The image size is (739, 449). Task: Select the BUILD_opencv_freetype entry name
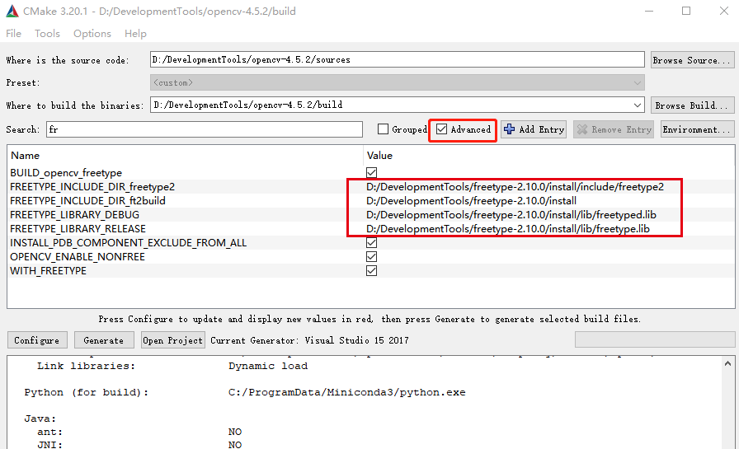click(x=66, y=173)
